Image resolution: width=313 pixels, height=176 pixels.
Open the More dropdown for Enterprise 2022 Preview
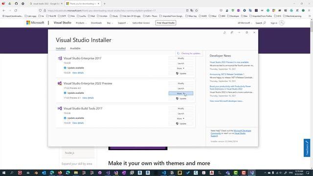pos(180,93)
